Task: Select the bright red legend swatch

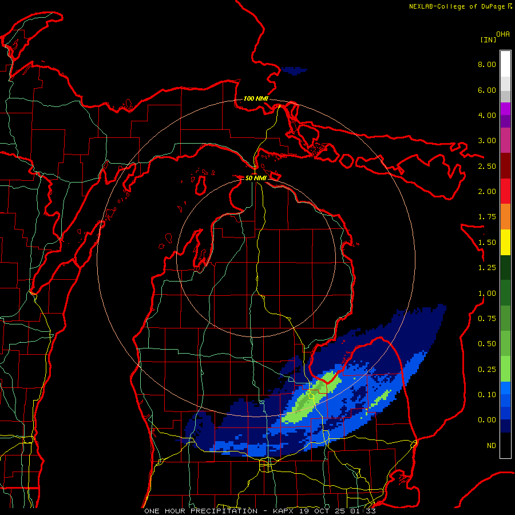Action: (505, 191)
